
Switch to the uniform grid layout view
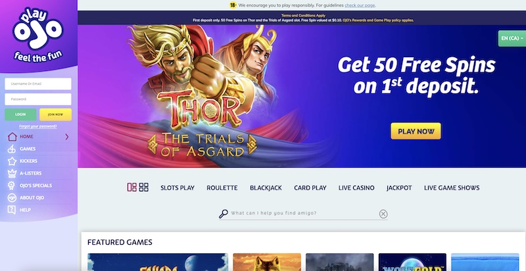[x=143, y=187]
